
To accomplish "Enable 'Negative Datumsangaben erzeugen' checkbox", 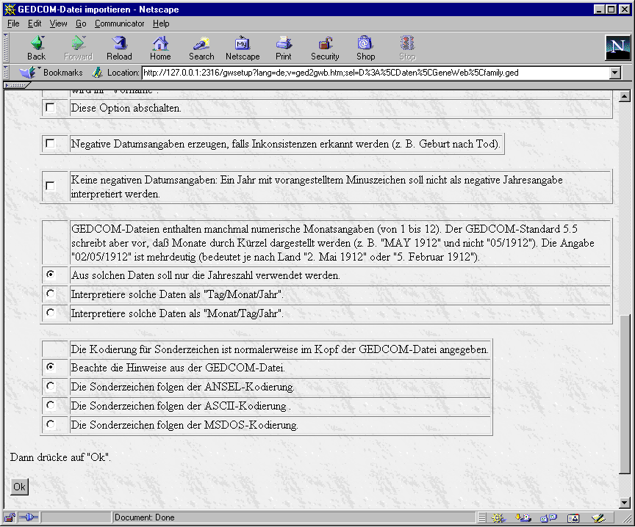I will [x=50, y=144].
